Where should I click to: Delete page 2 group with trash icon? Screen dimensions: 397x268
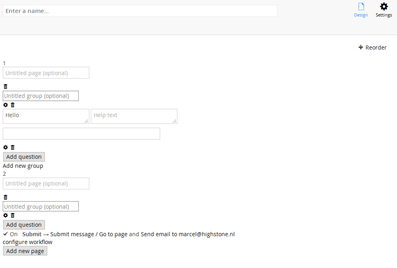click(x=13, y=215)
